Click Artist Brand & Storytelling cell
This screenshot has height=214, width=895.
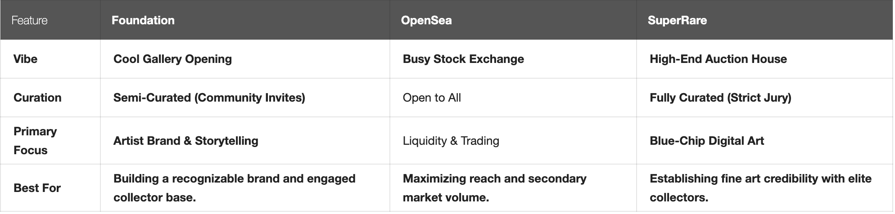[x=186, y=141]
